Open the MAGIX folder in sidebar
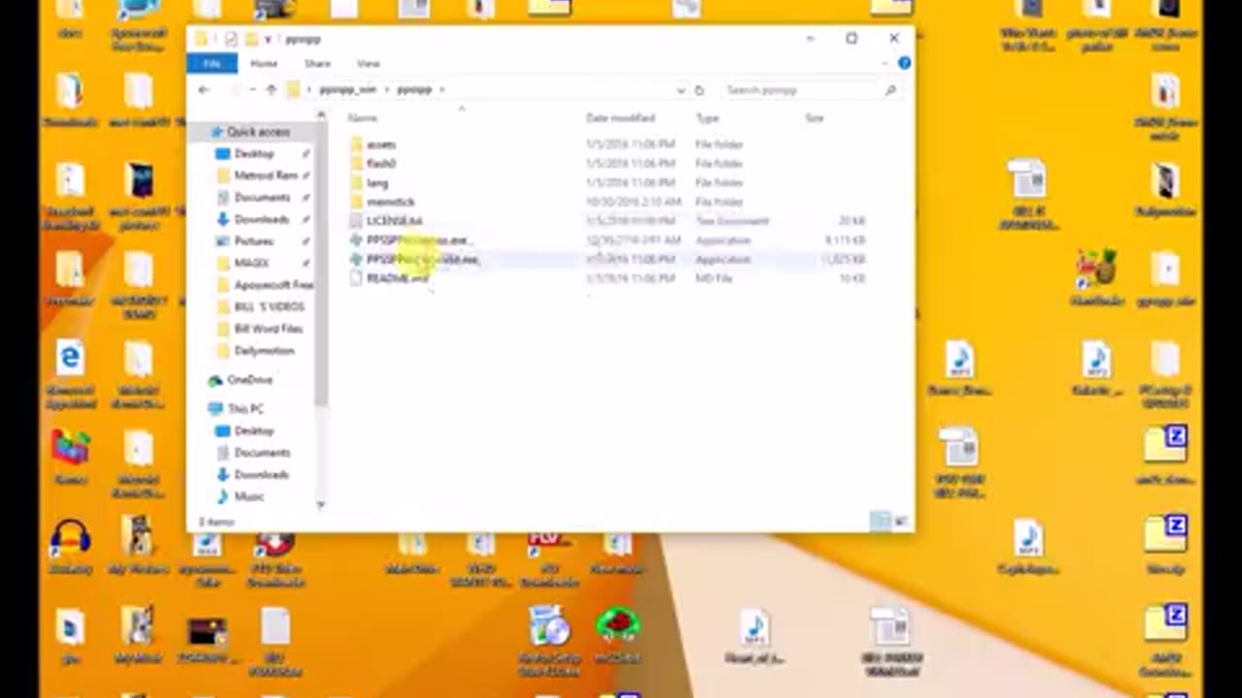 tap(251, 264)
